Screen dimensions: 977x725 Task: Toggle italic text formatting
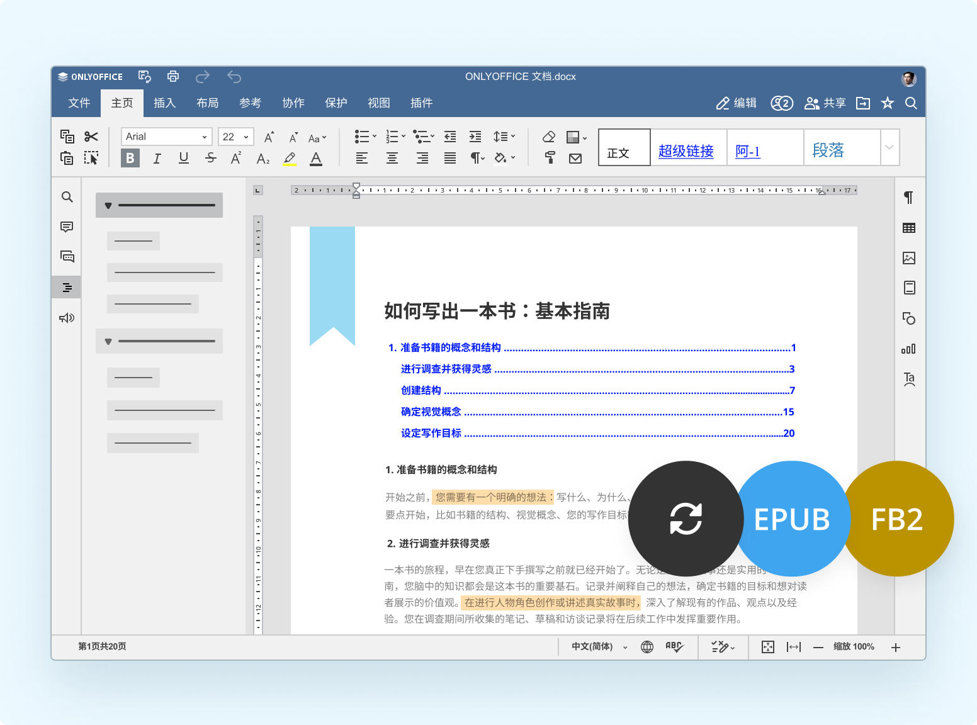coord(157,158)
